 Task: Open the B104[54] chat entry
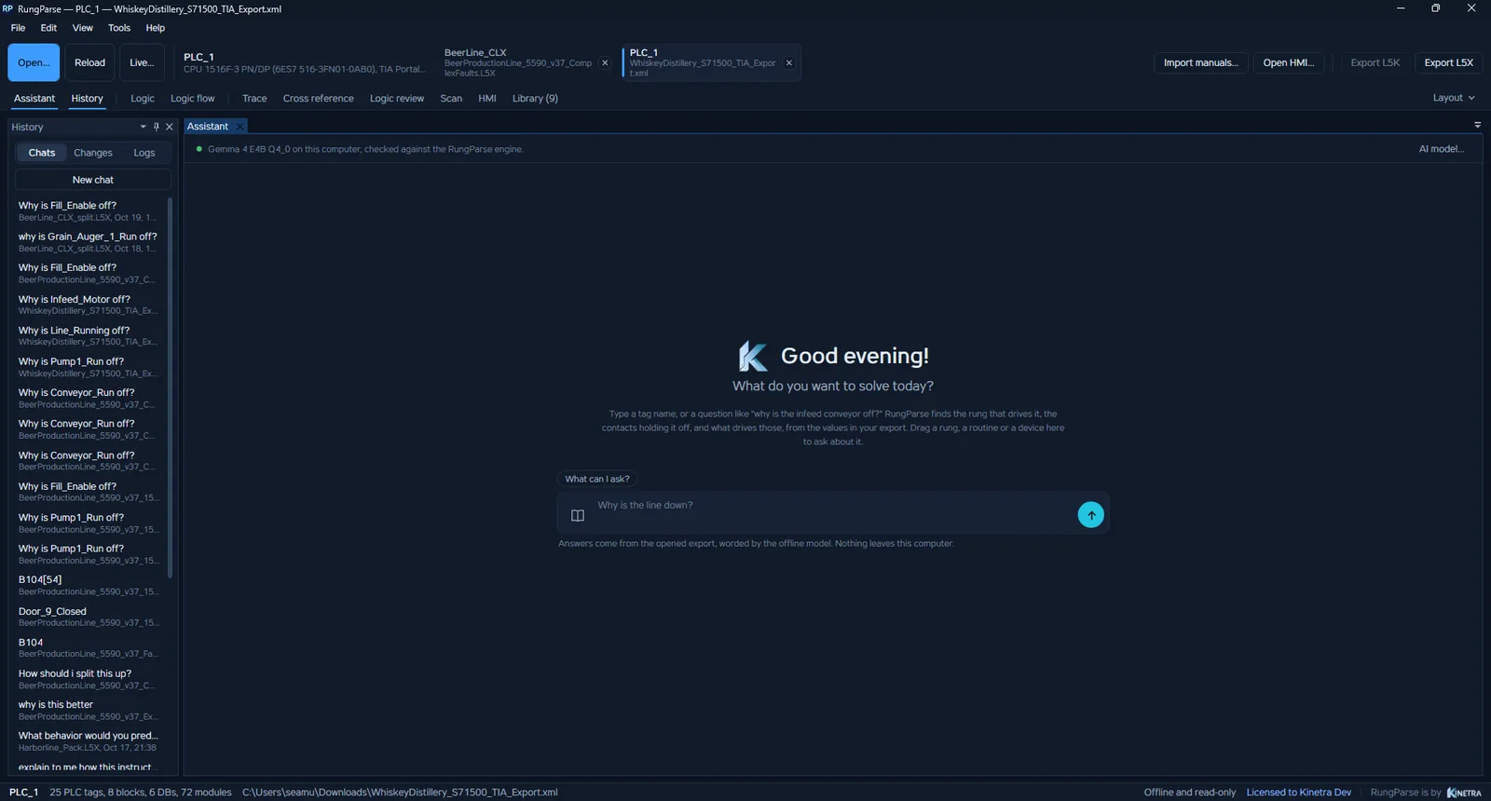click(89, 585)
